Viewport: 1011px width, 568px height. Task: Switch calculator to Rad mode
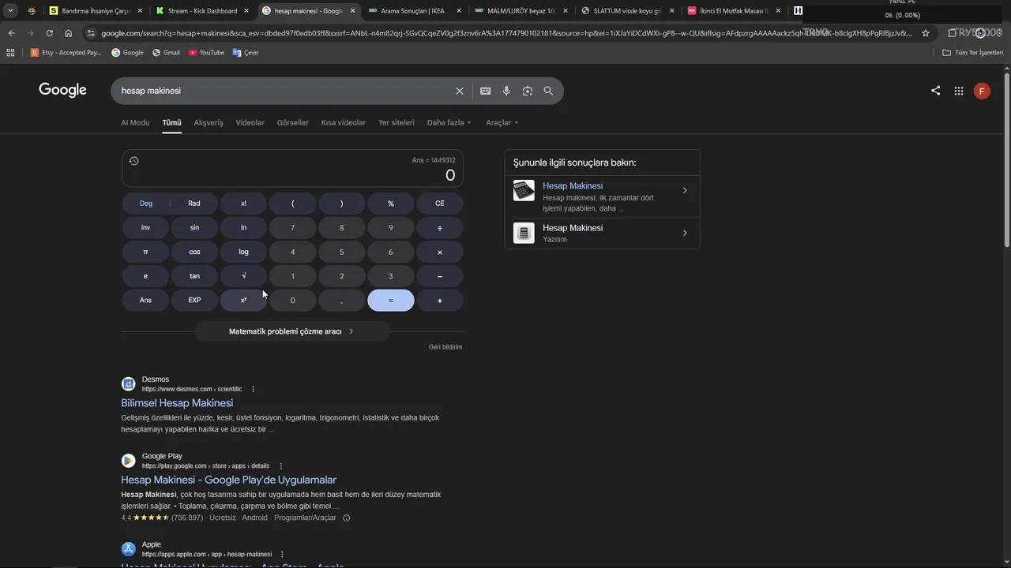tap(194, 204)
